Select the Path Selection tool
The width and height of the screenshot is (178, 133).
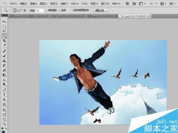(x=4, y=100)
